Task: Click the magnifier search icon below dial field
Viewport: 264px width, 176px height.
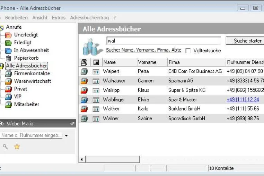Action: 6,147
